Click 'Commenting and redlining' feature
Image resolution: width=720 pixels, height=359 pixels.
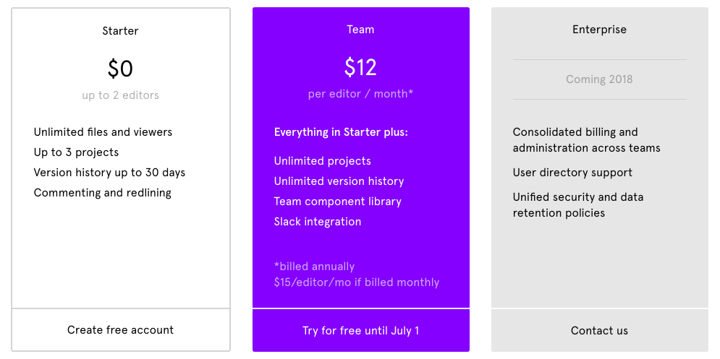coord(102,193)
